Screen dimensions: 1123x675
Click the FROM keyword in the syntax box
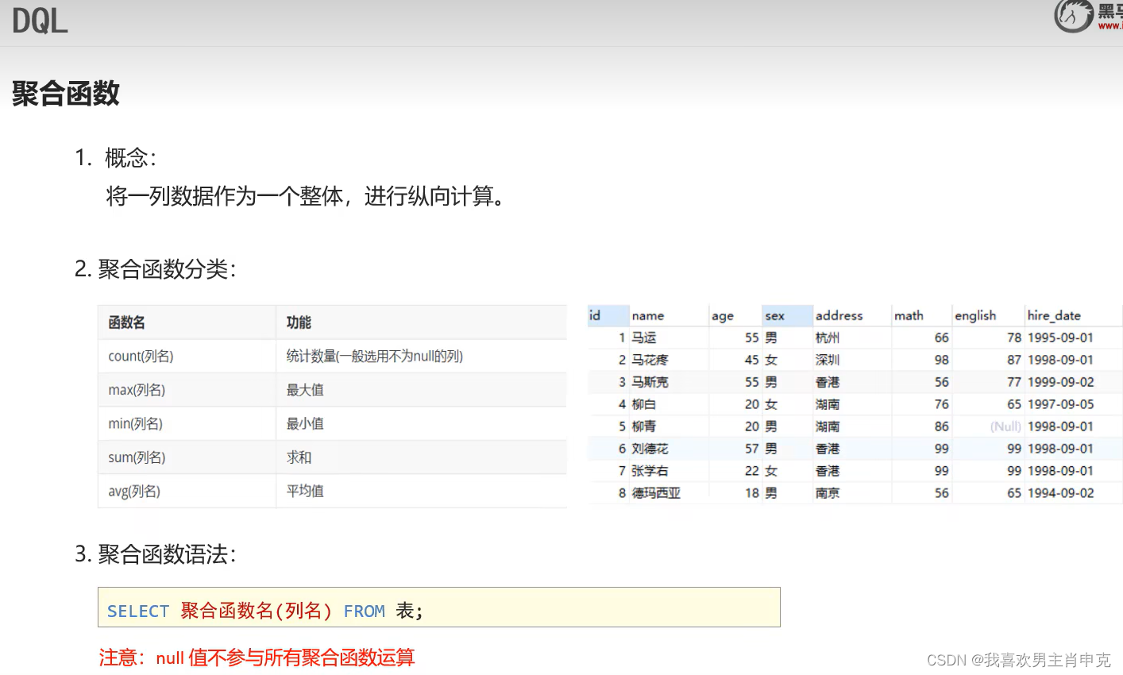pyautogui.click(x=365, y=611)
